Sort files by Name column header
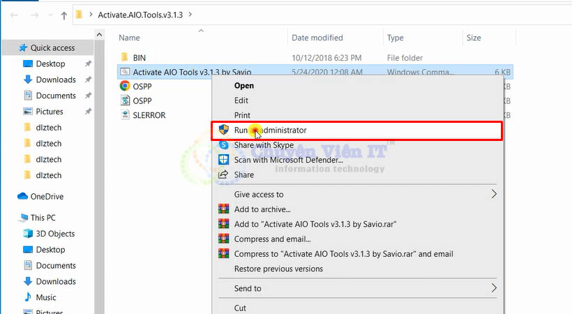572x314 pixels. [130, 38]
